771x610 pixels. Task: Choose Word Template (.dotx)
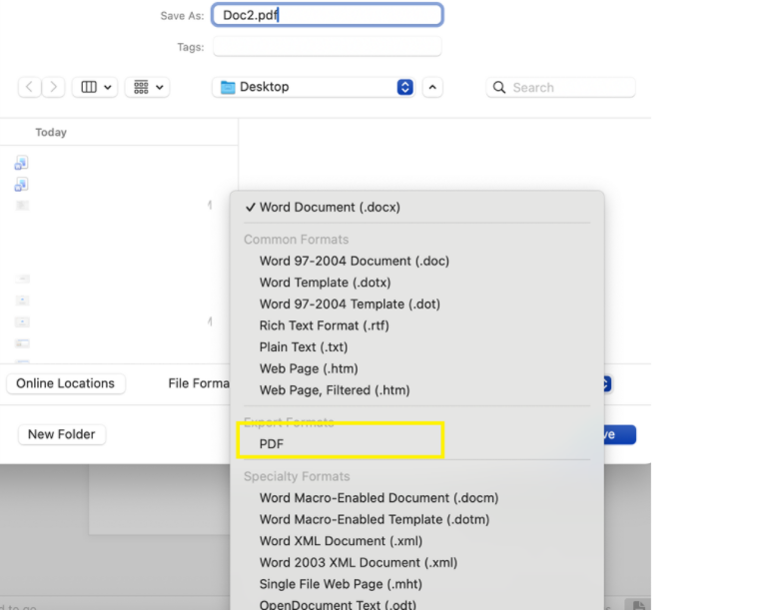tap(417, 283)
